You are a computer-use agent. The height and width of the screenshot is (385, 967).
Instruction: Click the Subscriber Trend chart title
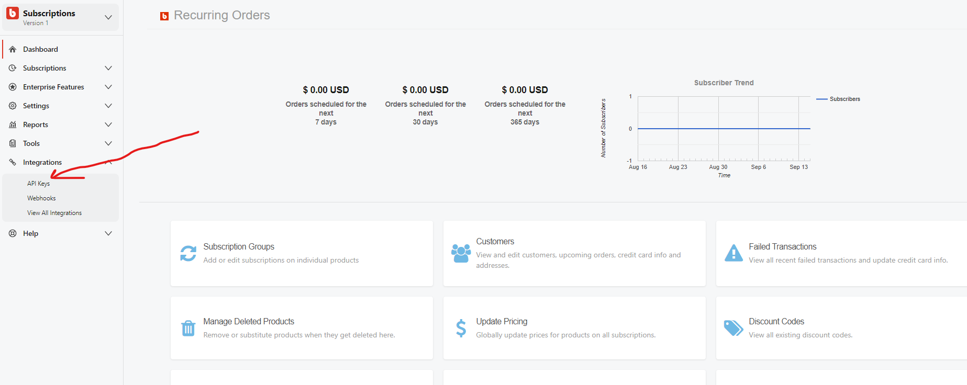click(x=724, y=83)
